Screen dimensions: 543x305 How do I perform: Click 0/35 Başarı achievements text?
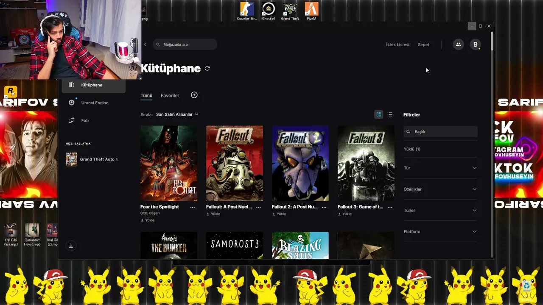point(150,213)
